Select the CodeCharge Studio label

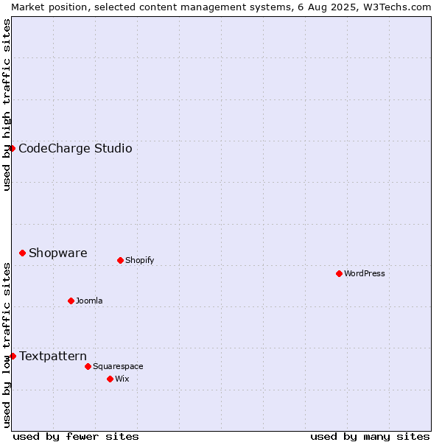click(x=75, y=148)
